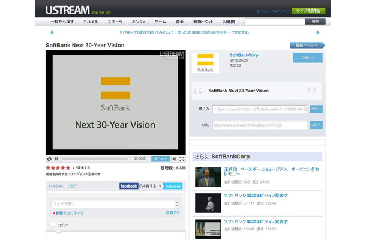
Task: Click the さらに SoftBankCorp section heading
Action: (222, 157)
